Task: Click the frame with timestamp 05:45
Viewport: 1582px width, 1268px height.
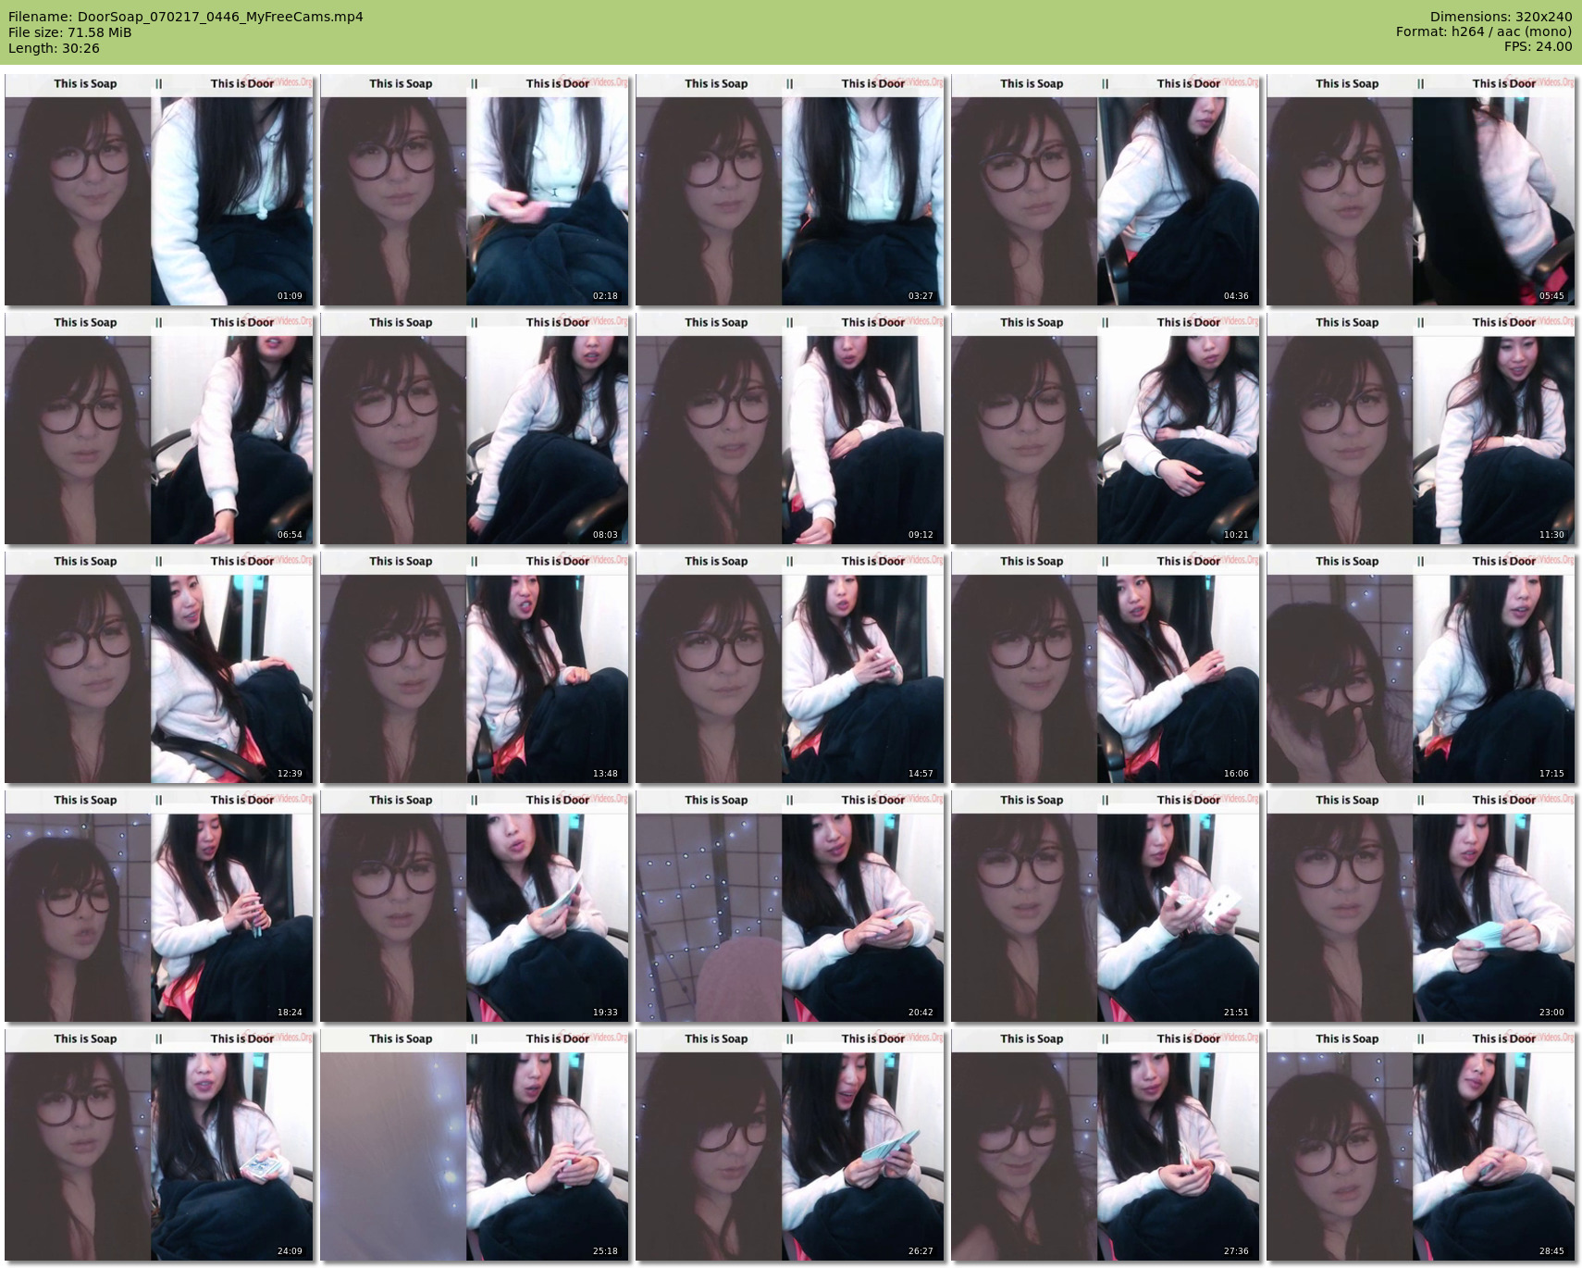Action: click(x=1421, y=190)
